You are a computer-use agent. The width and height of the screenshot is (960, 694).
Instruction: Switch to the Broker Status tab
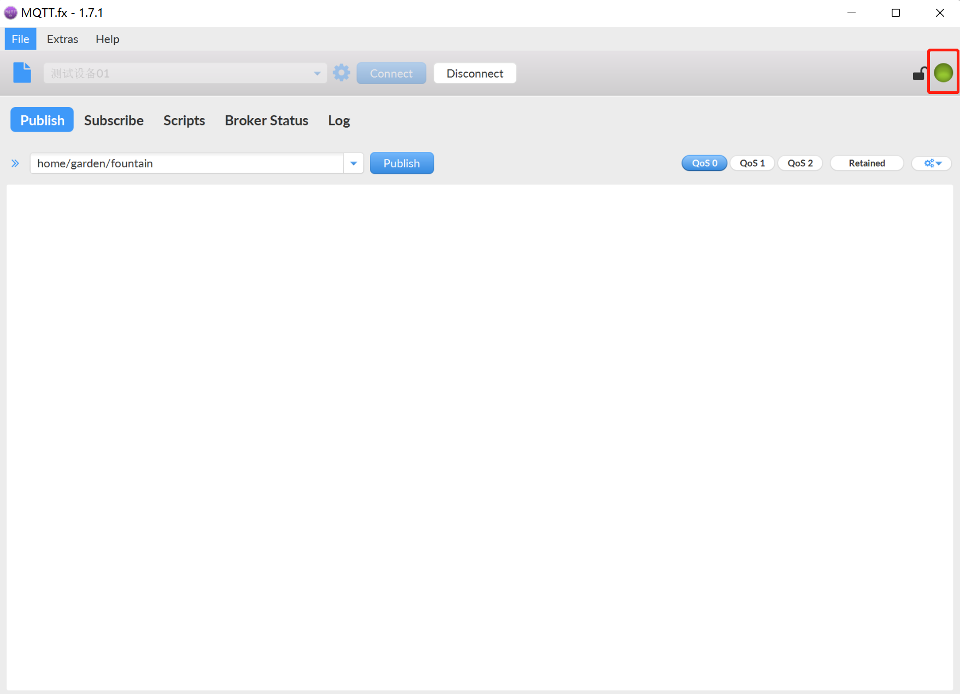coord(267,120)
